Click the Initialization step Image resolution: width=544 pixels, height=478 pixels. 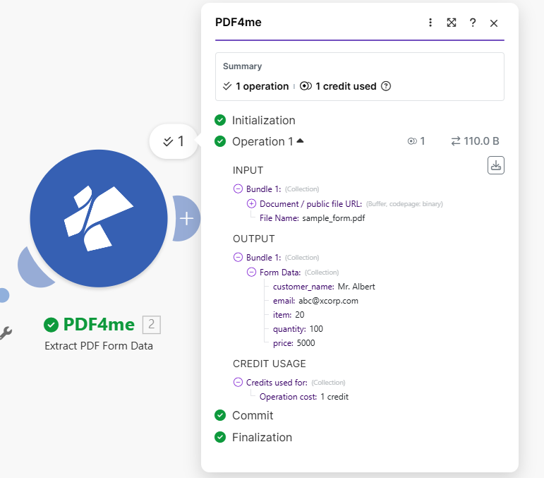263,120
